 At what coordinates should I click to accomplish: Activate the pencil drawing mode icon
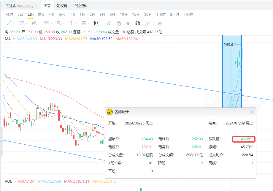click(x=109, y=23)
